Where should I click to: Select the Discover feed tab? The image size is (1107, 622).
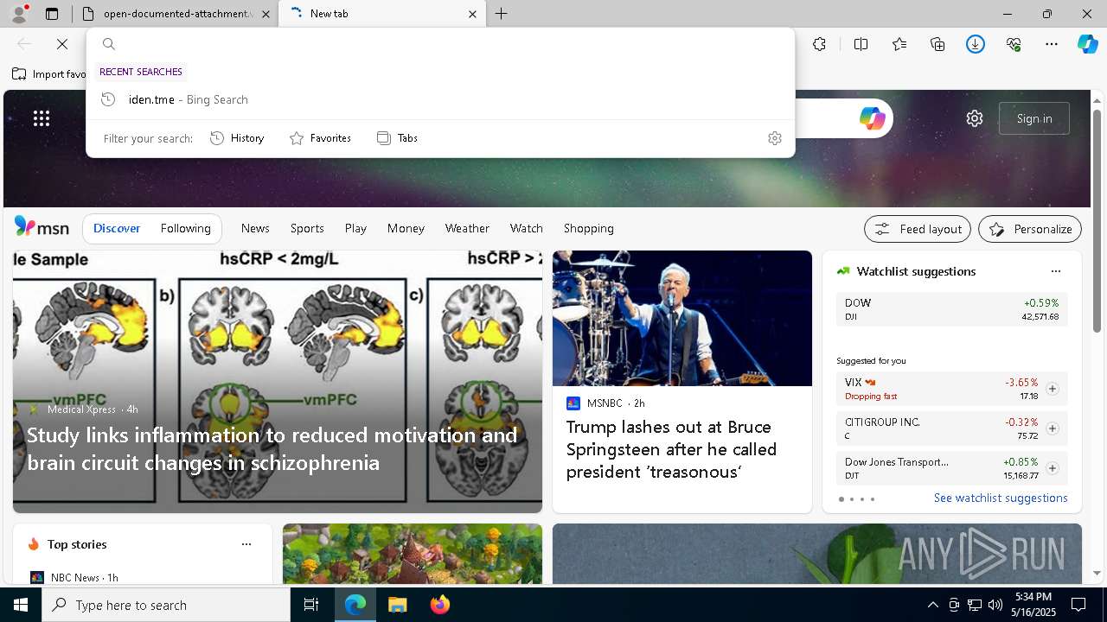(x=117, y=228)
